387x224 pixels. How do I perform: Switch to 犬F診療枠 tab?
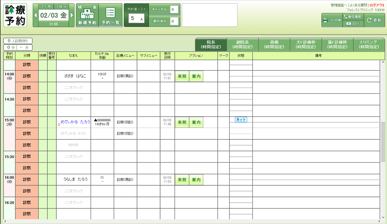point(306,45)
